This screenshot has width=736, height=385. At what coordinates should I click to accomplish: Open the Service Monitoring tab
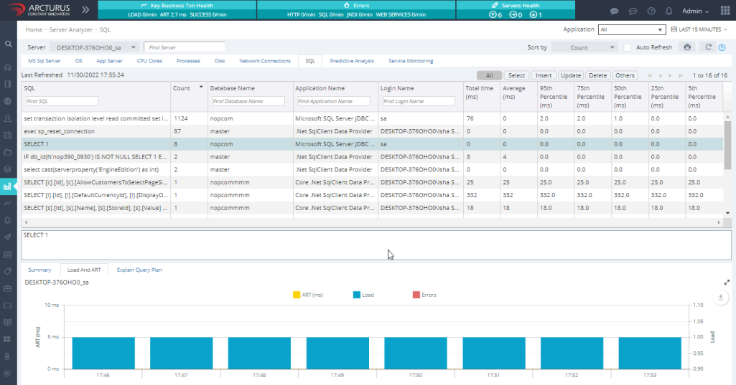411,61
